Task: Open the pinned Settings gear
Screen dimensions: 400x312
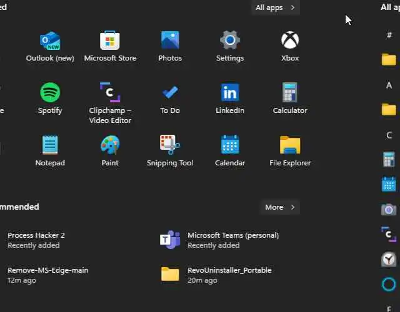Action: click(x=230, y=47)
